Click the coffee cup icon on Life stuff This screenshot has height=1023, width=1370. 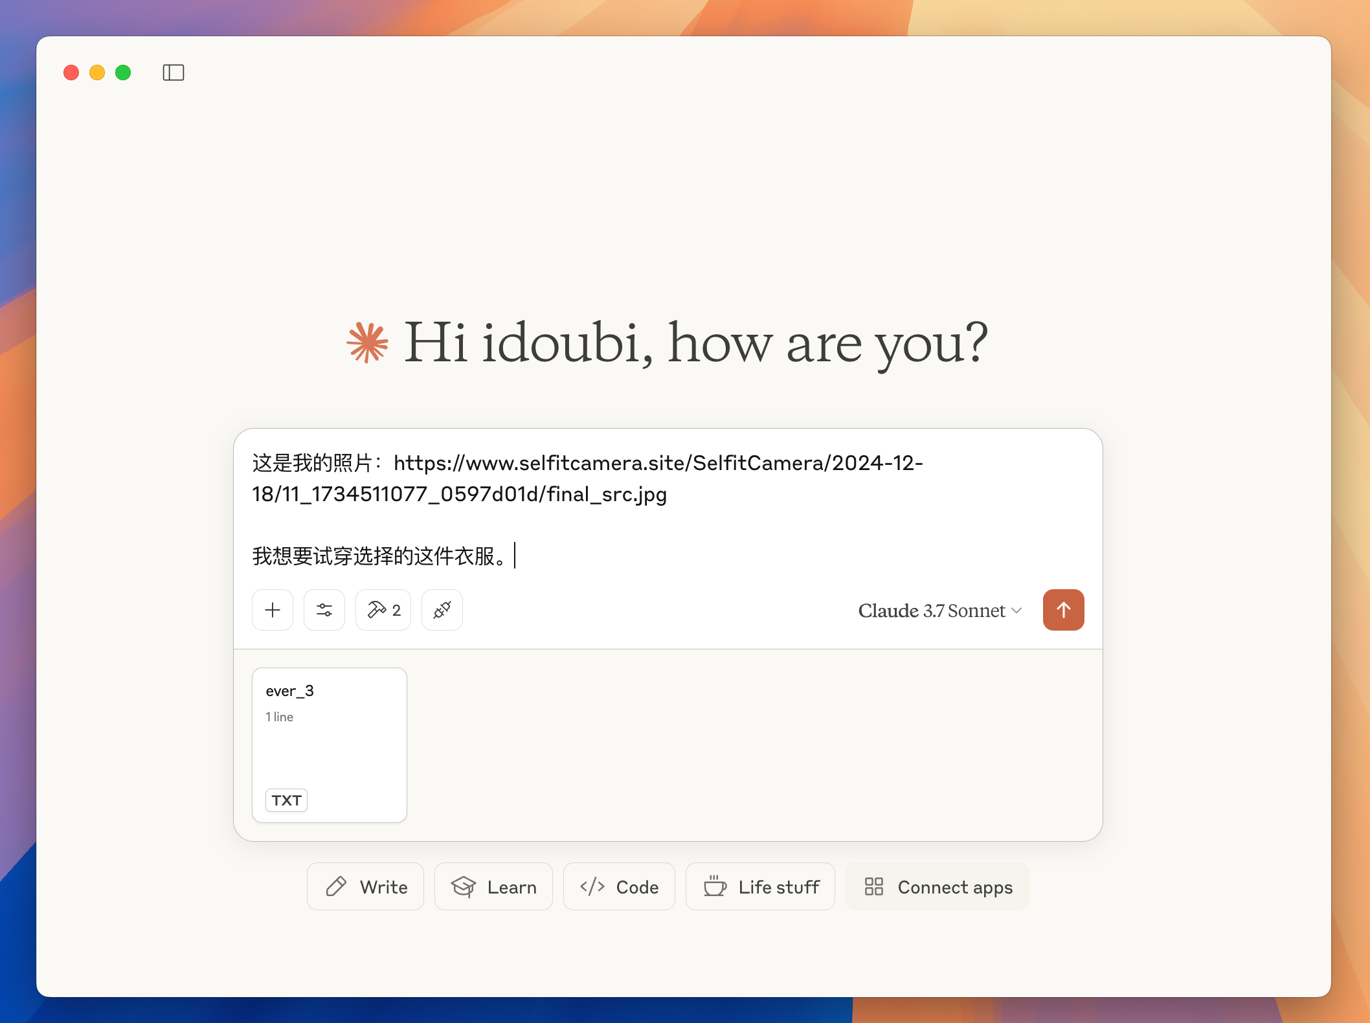(x=715, y=886)
